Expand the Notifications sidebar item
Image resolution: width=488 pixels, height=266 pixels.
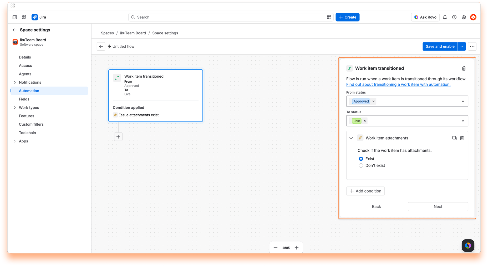click(x=15, y=82)
